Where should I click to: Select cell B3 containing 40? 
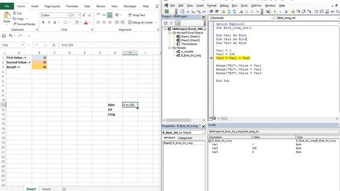[39, 67]
